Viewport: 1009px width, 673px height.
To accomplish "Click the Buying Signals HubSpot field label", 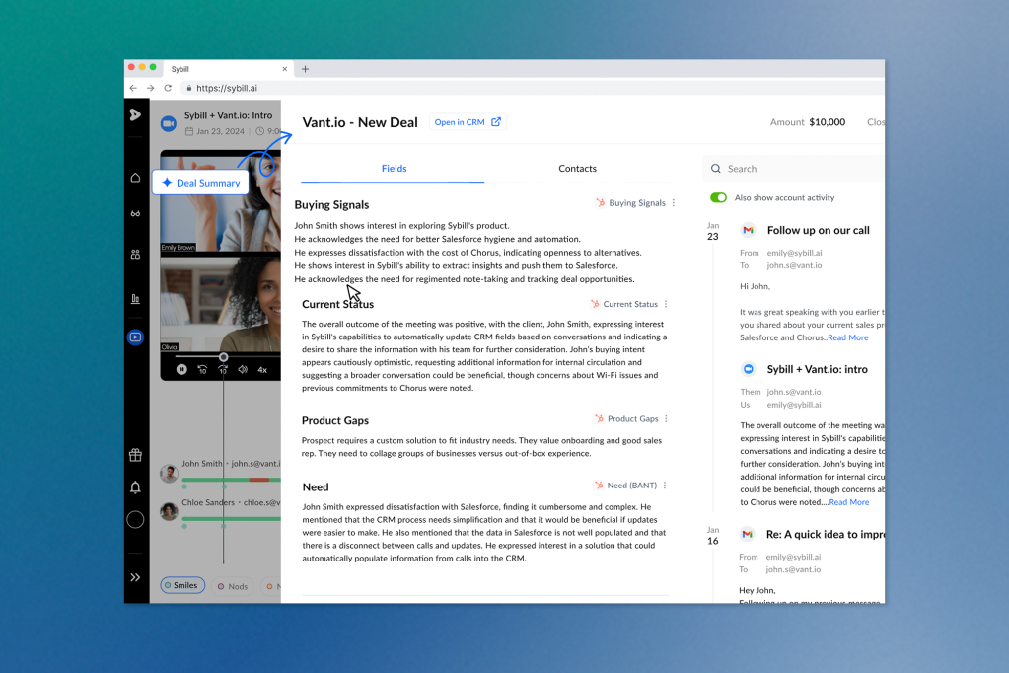I will (630, 203).
